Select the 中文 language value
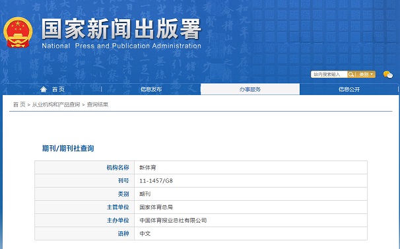The height and width of the screenshot is (249, 400). (x=145, y=233)
